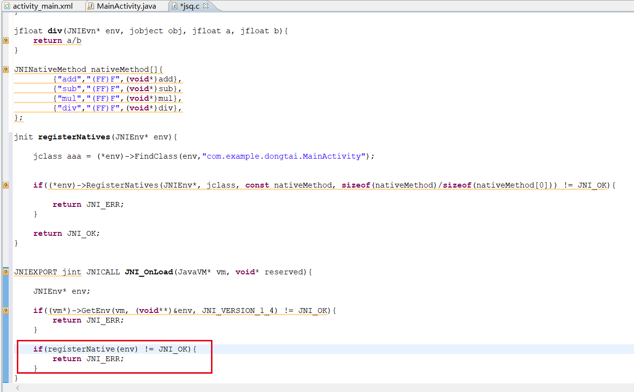Click the C file icon on jsq.c tab
634x392 pixels.
175,6
